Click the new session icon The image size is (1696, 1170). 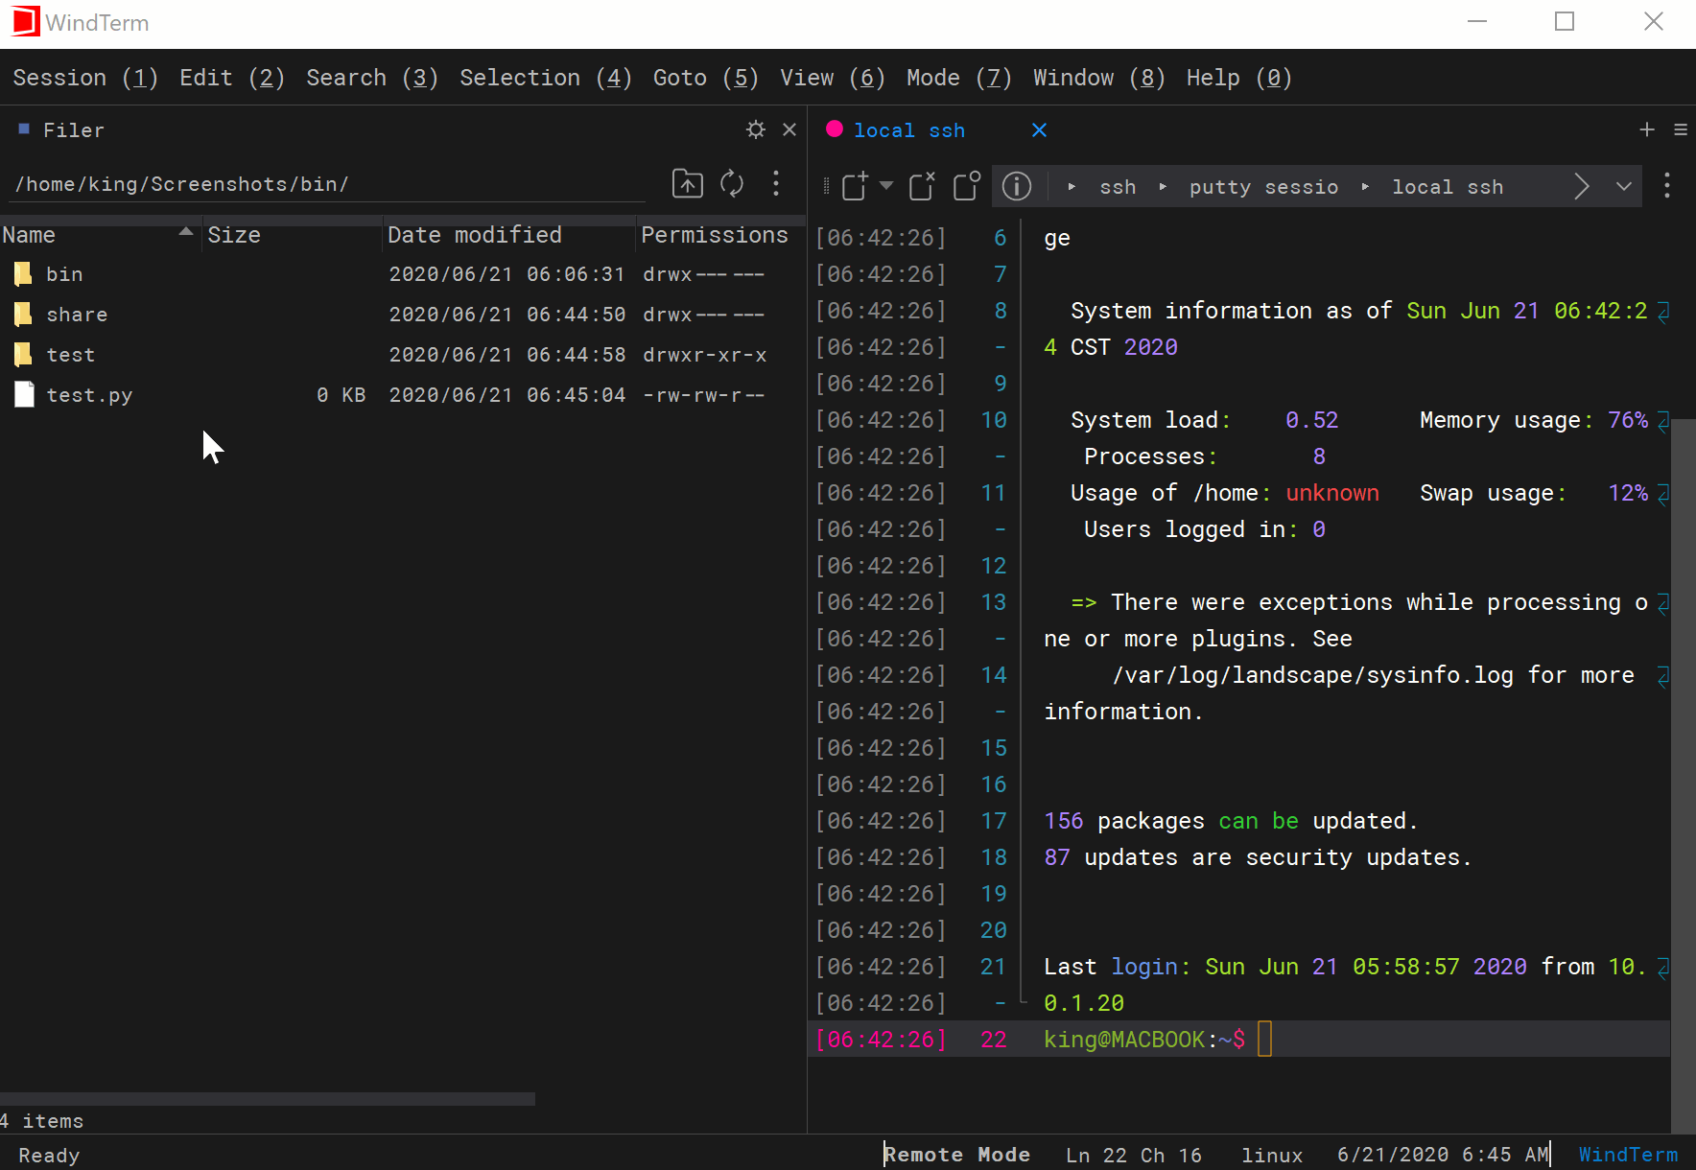(855, 186)
